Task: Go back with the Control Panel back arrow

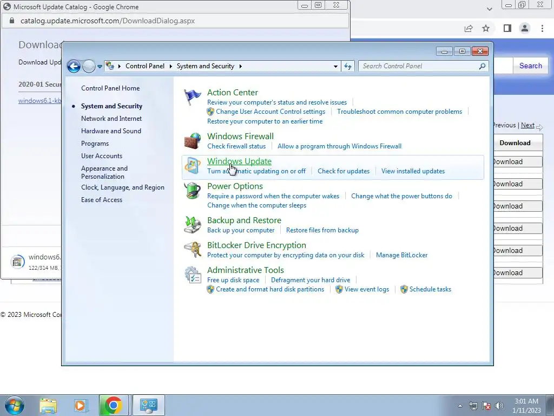Action: point(74,66)
